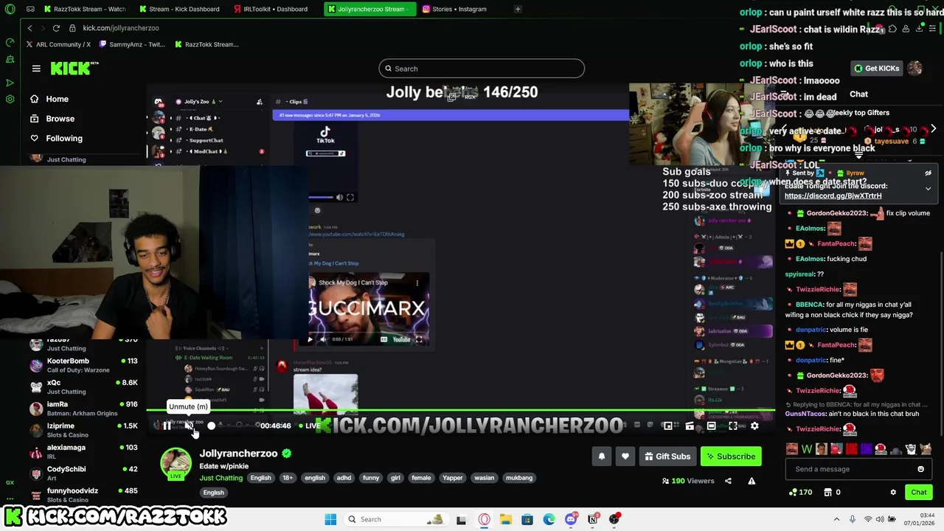Screen dimensions: 944x531
Task: Click the Gift Subs button
Action: click(667, 457)
